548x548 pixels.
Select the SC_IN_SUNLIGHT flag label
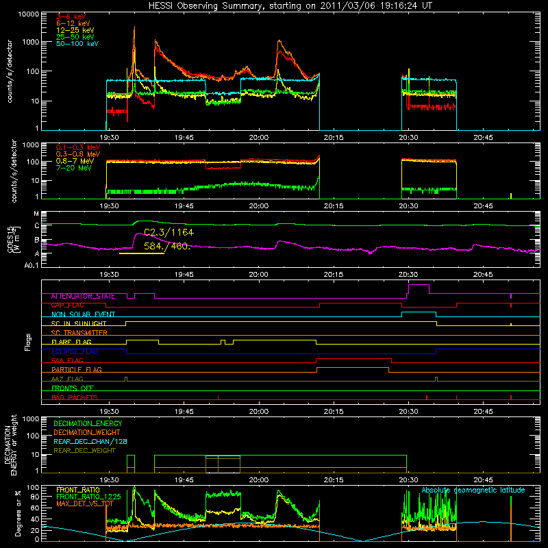point(79,323)
